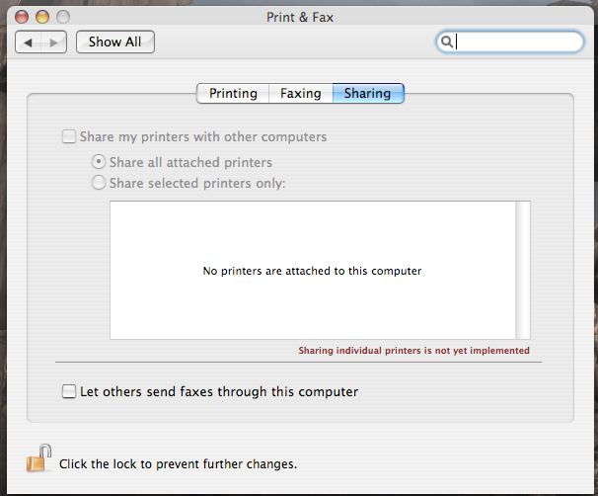Select the Sharing tab
The height and width of the screenshot is (496, 598).
pyautogui.click(x=368, y=93)
